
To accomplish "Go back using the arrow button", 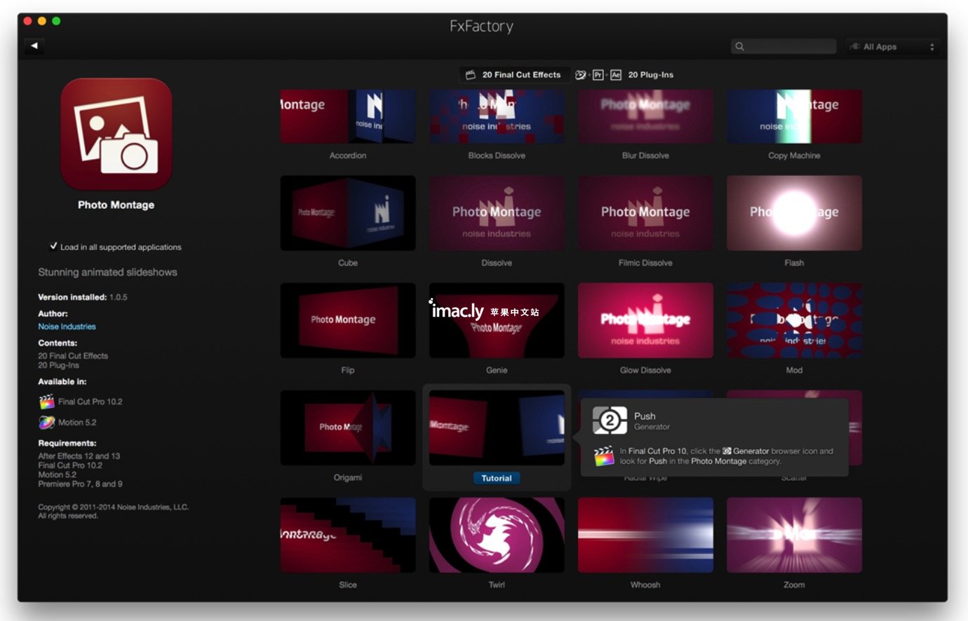I will click(x=34, y=46).
